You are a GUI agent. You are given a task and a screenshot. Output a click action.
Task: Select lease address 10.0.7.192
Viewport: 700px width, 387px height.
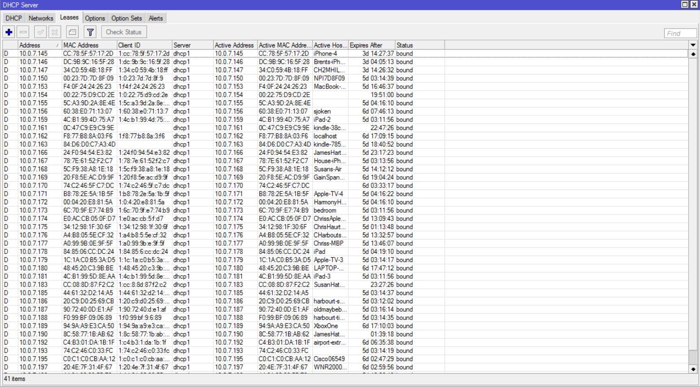tap(33, 343)
